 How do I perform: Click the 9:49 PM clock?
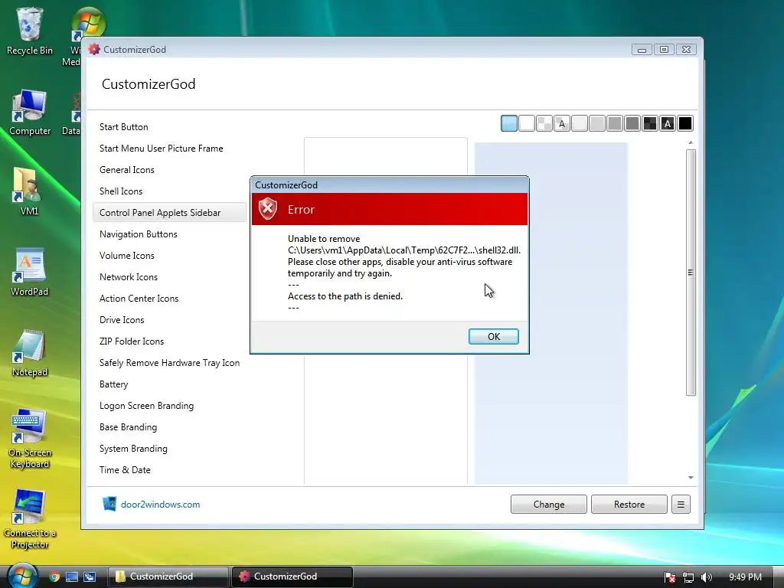[745, 577]
